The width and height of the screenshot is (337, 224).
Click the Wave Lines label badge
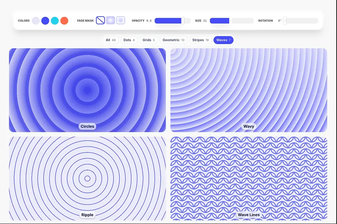tap(249, 215)
